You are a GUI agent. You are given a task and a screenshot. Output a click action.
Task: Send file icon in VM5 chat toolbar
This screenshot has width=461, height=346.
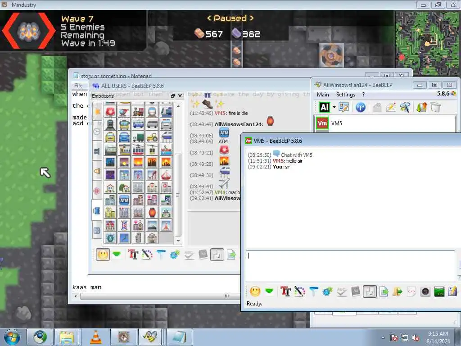(384, 291)
